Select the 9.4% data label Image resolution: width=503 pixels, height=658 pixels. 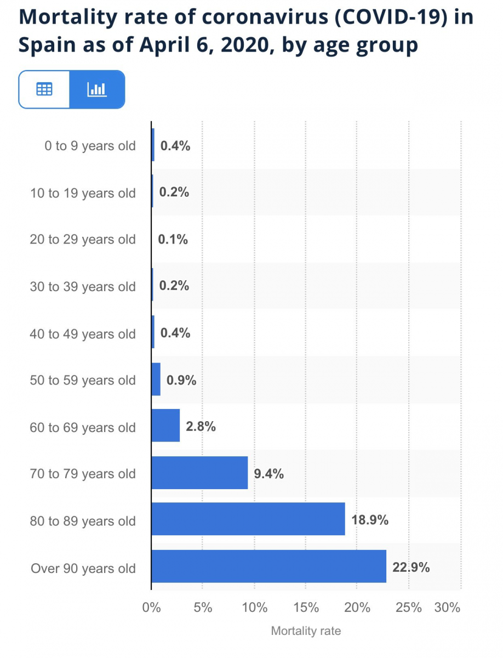269,474
